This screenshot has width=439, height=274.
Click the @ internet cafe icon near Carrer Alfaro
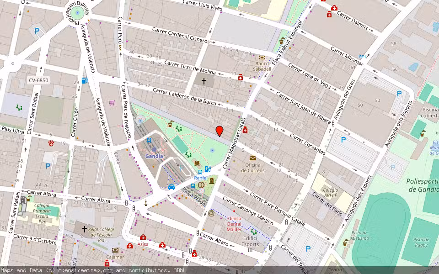210,213
